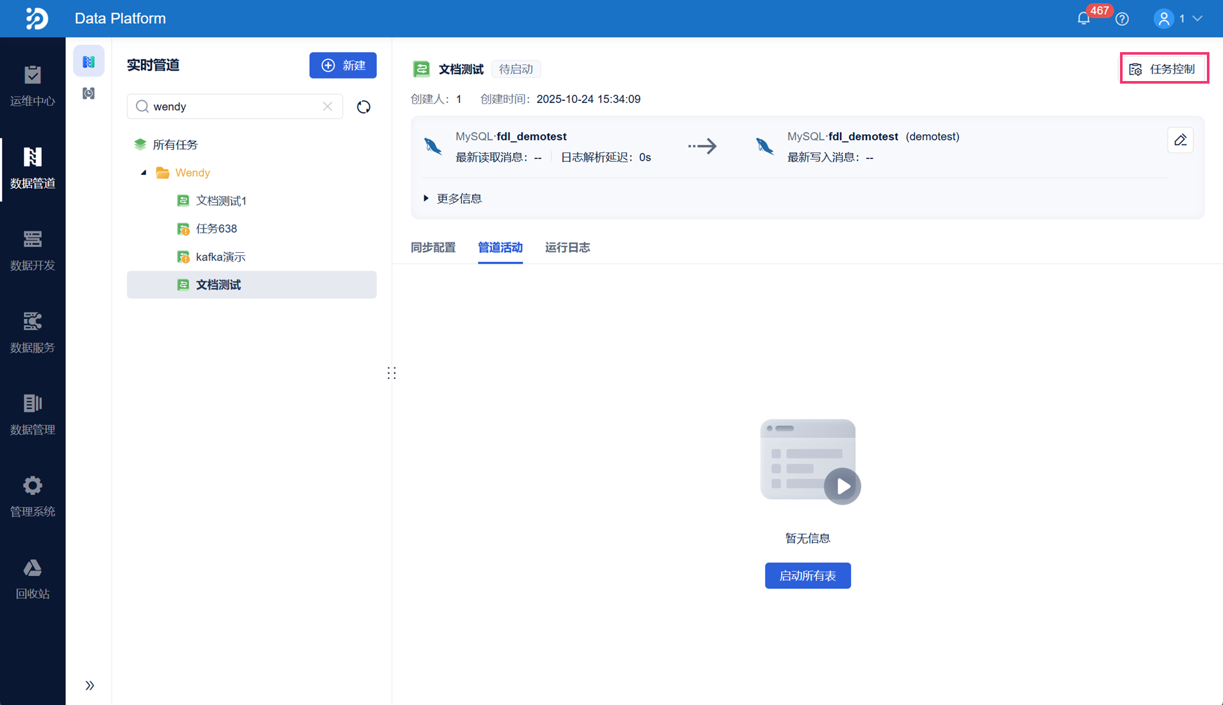Image resolution: width=1223 pixels, height=705 pixels.
Task: Click the Data Platform logo icon
Action: (x=37, y=18)
